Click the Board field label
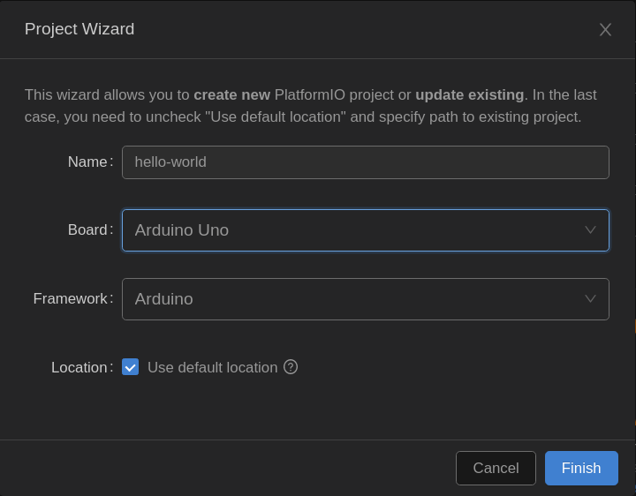Screen dimensions: 636x496 tap(87, 229)
